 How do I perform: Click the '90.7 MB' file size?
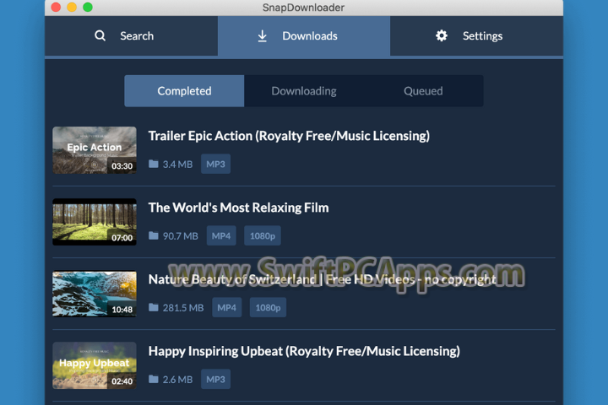click(x=181, y=236)
